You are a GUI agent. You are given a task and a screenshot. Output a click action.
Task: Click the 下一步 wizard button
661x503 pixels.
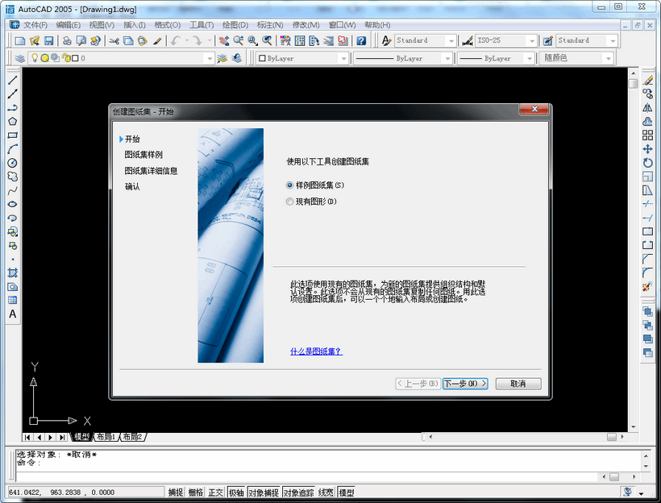click(x=466, y=384)
